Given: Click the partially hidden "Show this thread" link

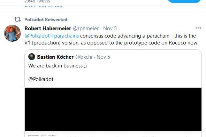Looking at the screenshot, I should (44, 6).
